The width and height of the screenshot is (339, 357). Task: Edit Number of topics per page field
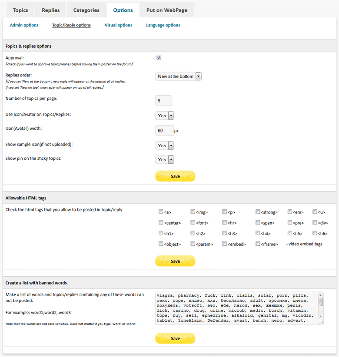point(163,100)
